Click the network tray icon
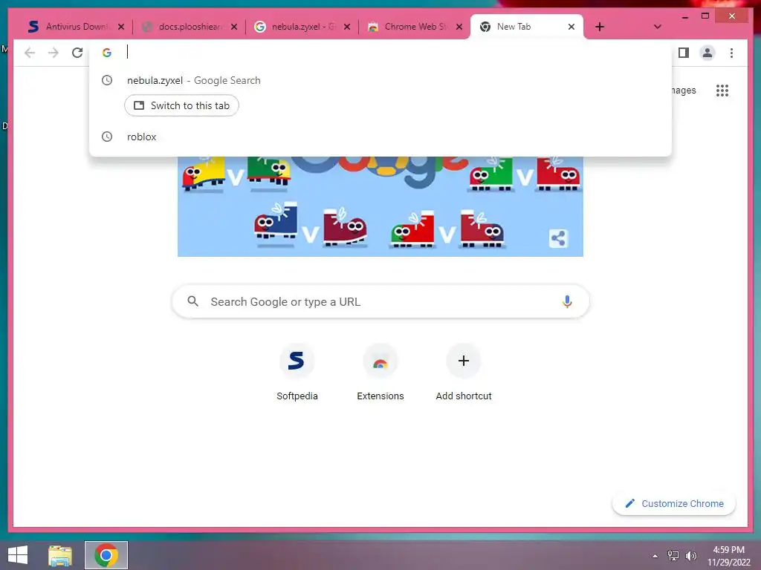 click(x=673, y=556)
